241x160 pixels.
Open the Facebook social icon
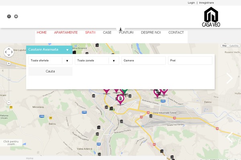[9, 16]
